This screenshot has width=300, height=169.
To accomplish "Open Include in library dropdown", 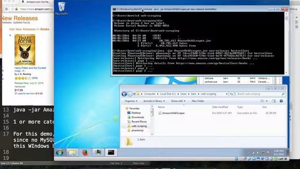I will coord(154,101).
